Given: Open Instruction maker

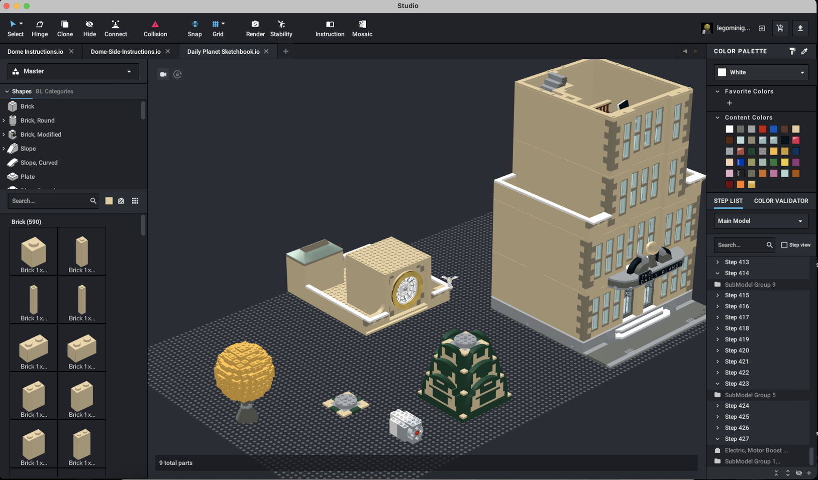Looking at the screenshot, I should (x=330, y=29).
